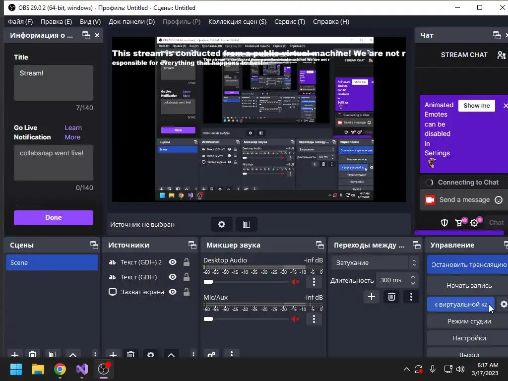
Task: Open source filters icon next to properties gear
Action: pyautogui.click(x=246, y=224)
